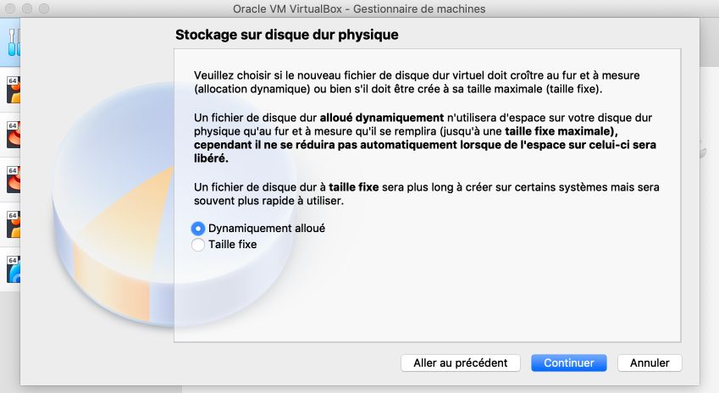Click the paragraph about alloué dynamiquement disks

(425, 138)
